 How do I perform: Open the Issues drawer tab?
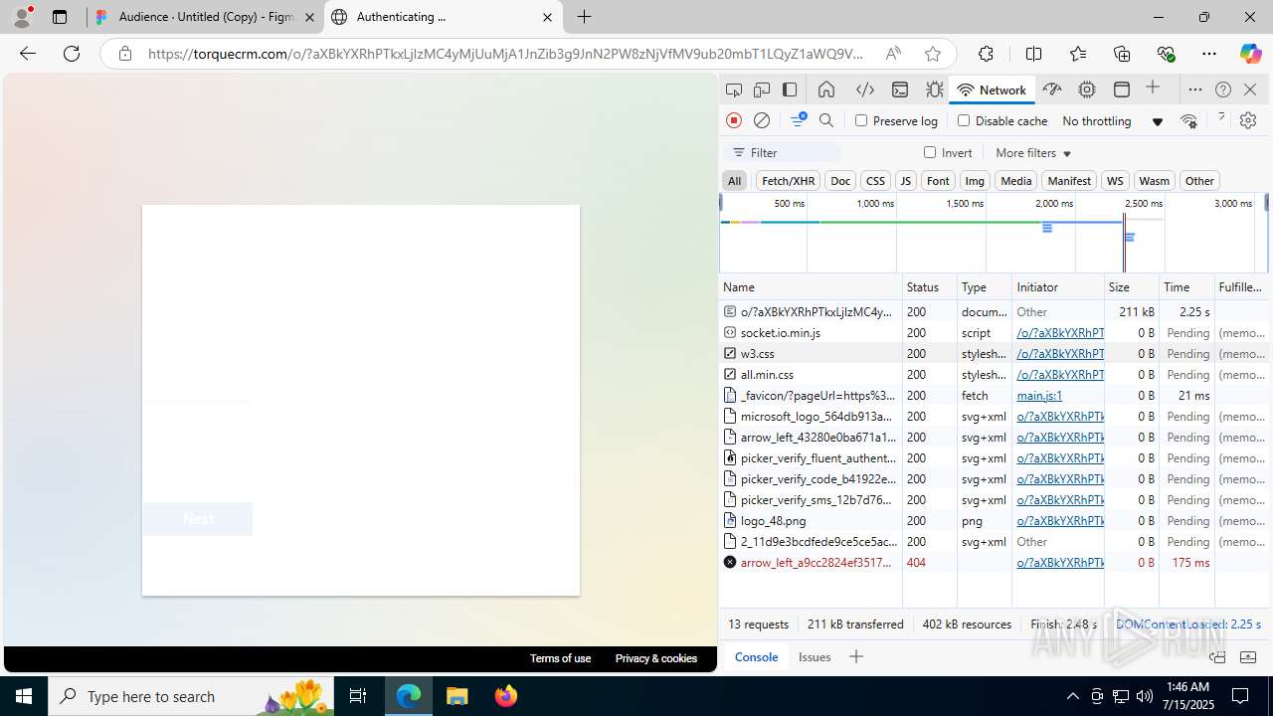click(815, 656)
